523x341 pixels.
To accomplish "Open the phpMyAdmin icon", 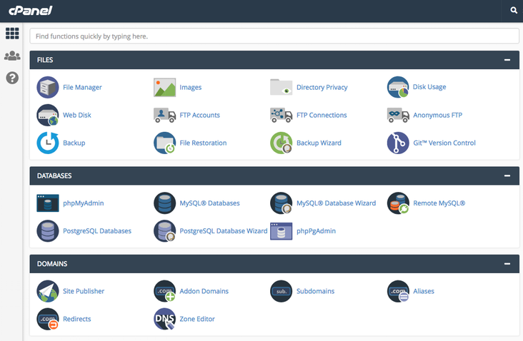I will [x=48, y=203].
